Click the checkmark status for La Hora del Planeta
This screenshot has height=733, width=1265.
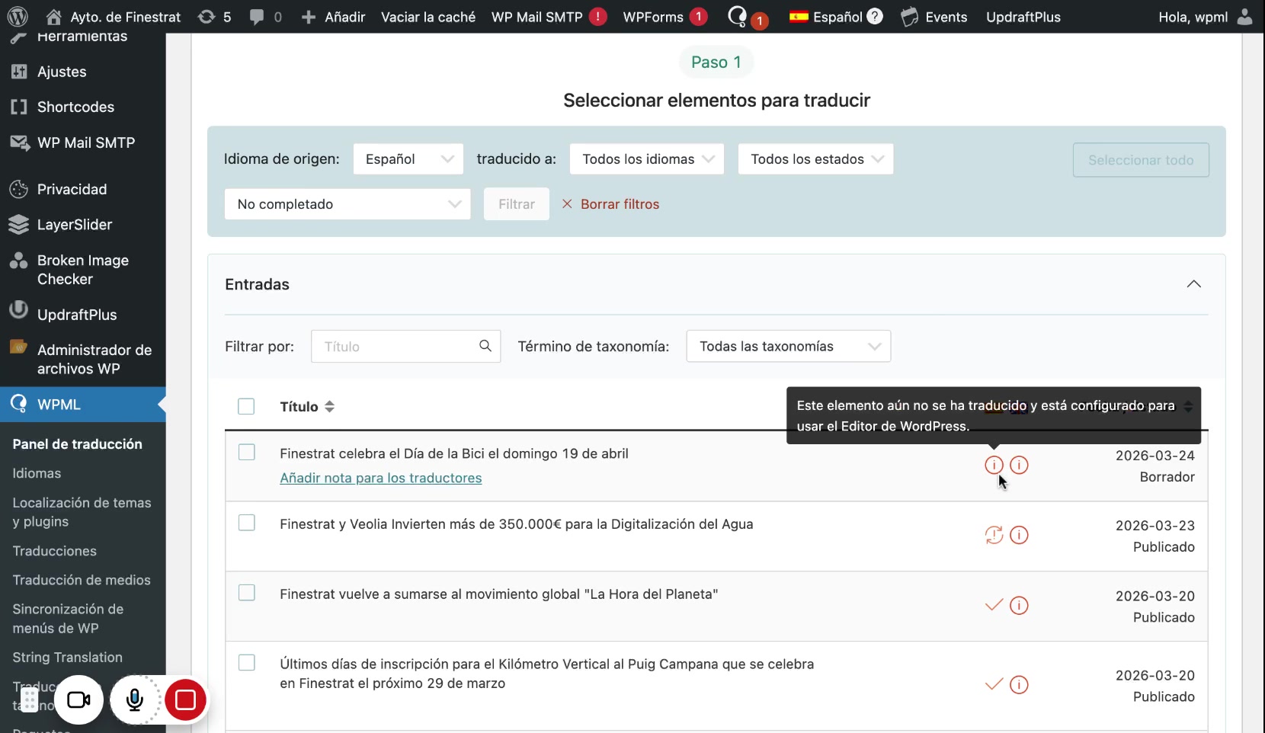tap(994, 605)
